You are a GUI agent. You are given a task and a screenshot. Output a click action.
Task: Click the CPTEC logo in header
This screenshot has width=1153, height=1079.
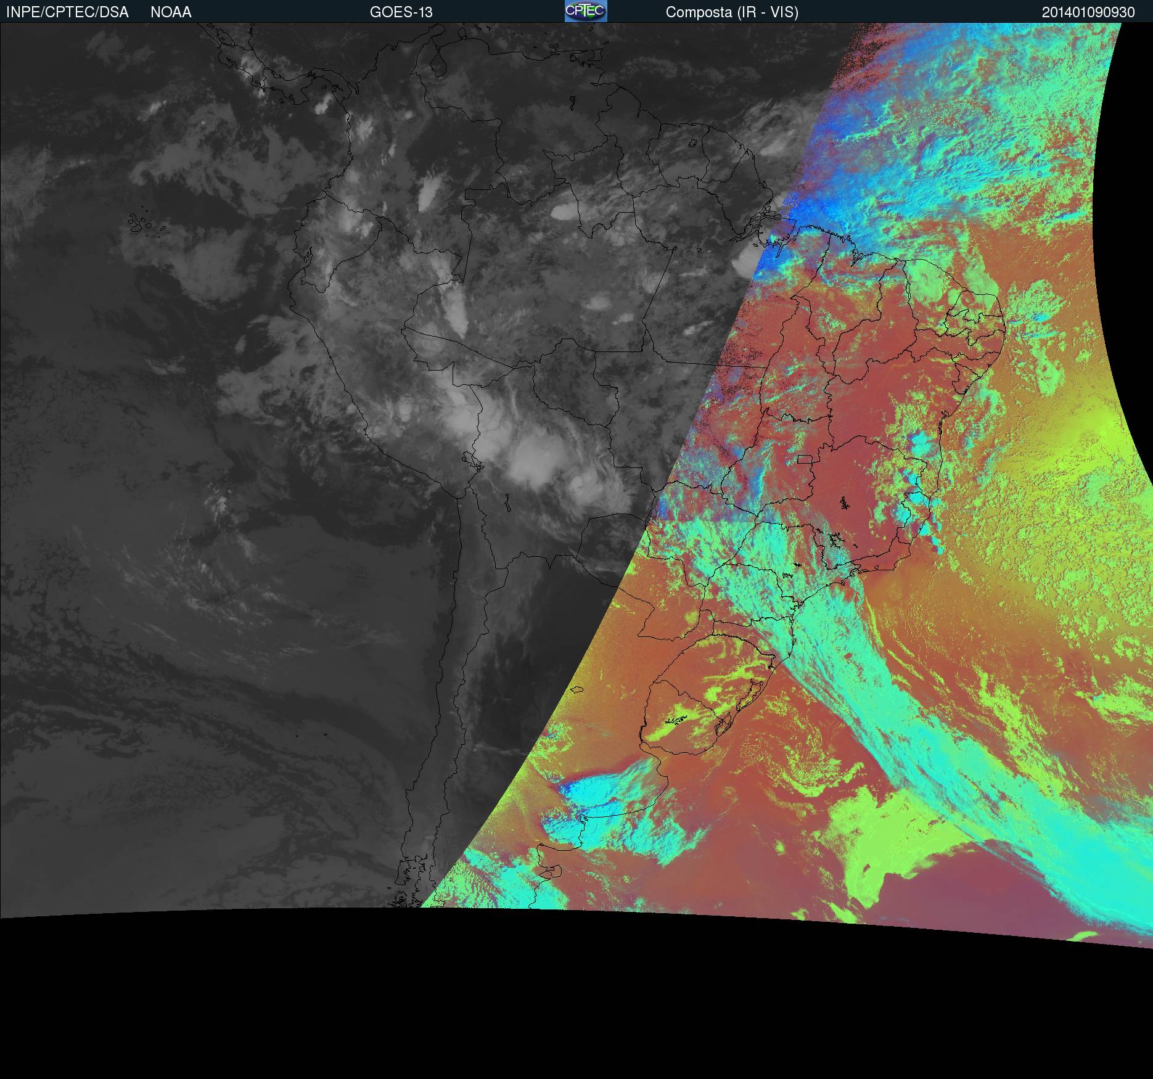click(586, 11)
